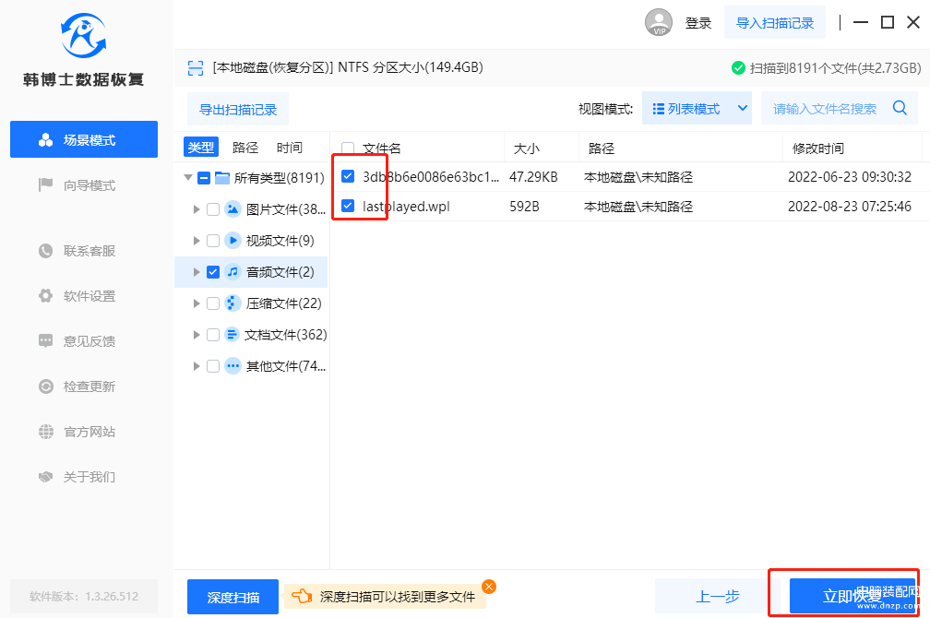Viewport: 930px width, 618px height.
Task: Click the 图片文件 picture type icon
Action: click(233, 209)
